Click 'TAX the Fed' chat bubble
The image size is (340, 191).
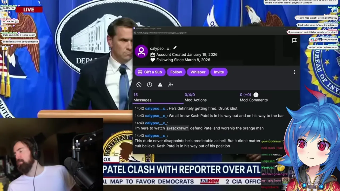(10, 21)
